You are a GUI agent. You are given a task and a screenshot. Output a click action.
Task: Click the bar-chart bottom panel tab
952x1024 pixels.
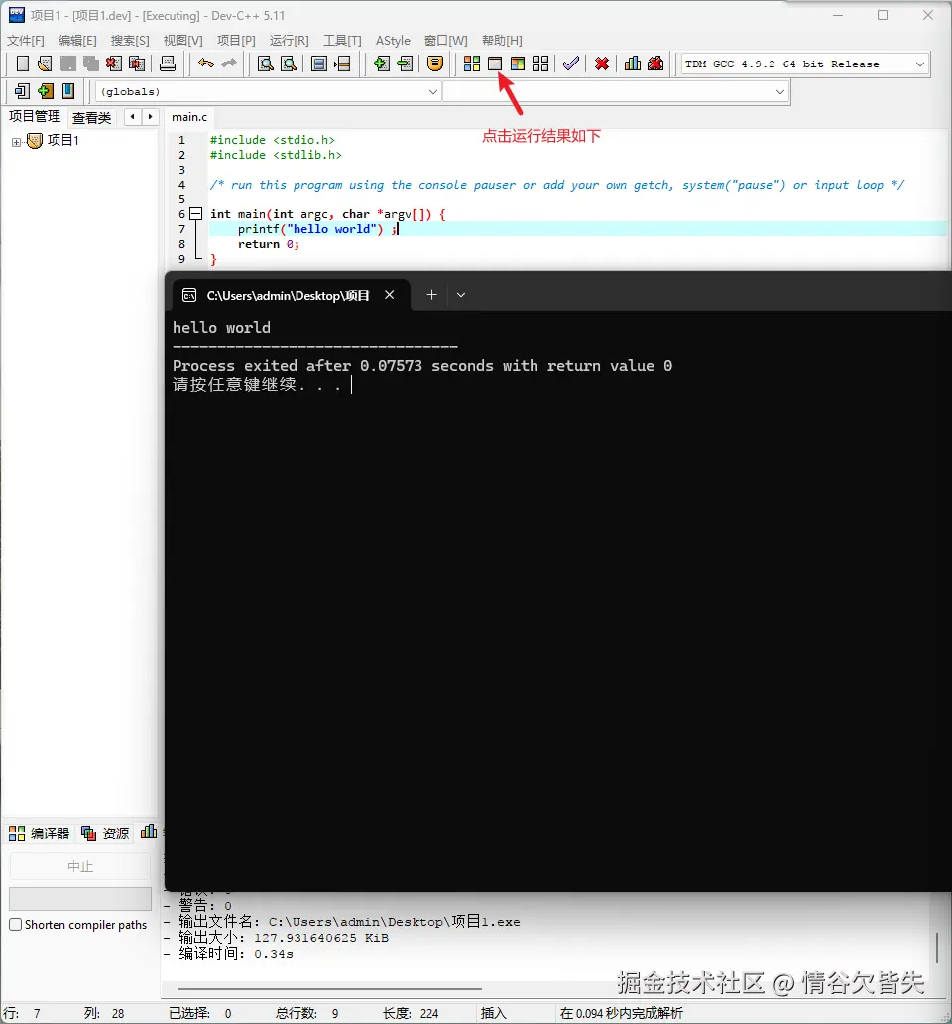(x=149, y=832)
